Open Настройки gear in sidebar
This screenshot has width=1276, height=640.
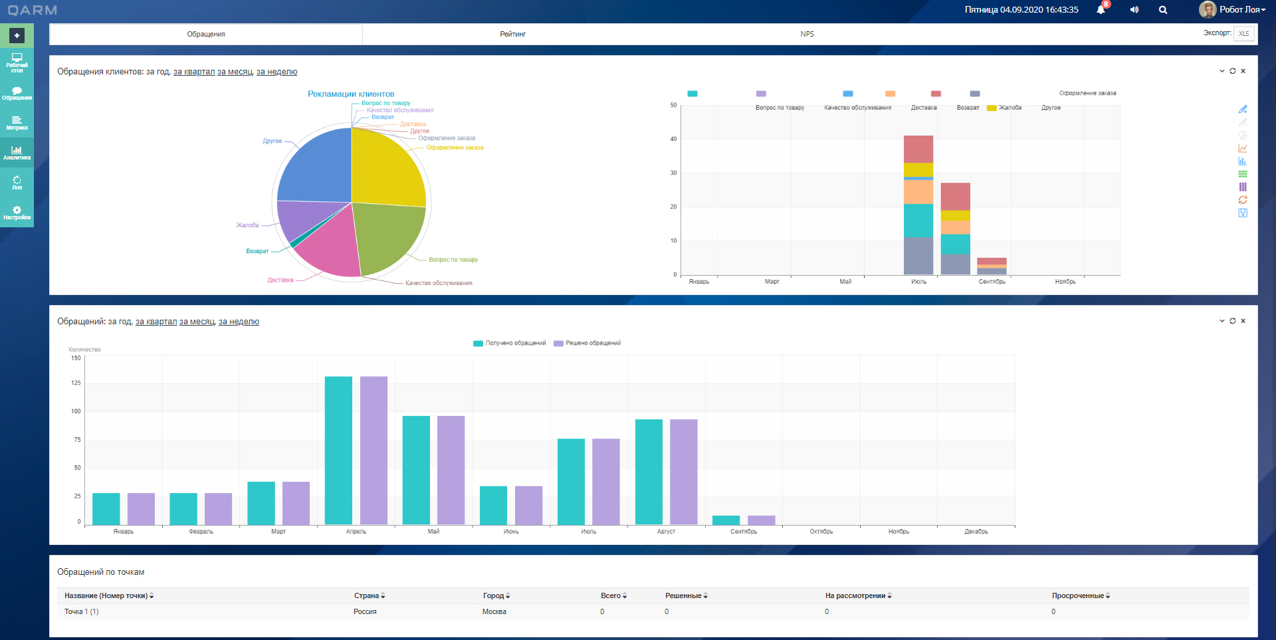[x=17, y=213]
